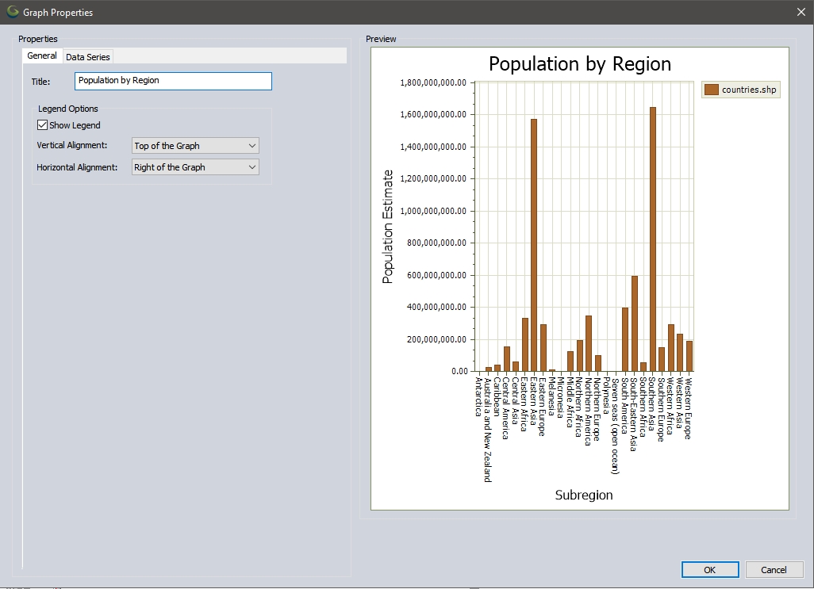Click the countries.shp legend label text
The width and height of the screenshot is (814, 589).
click(x=749, y=90)
